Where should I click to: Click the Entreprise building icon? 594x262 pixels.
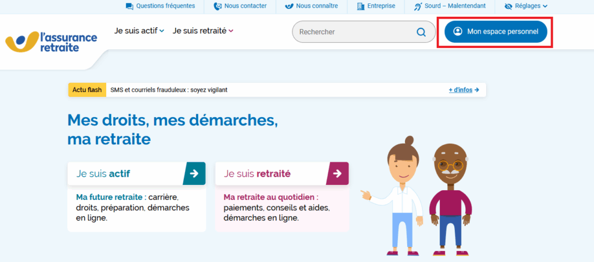[x=360, y=6]
